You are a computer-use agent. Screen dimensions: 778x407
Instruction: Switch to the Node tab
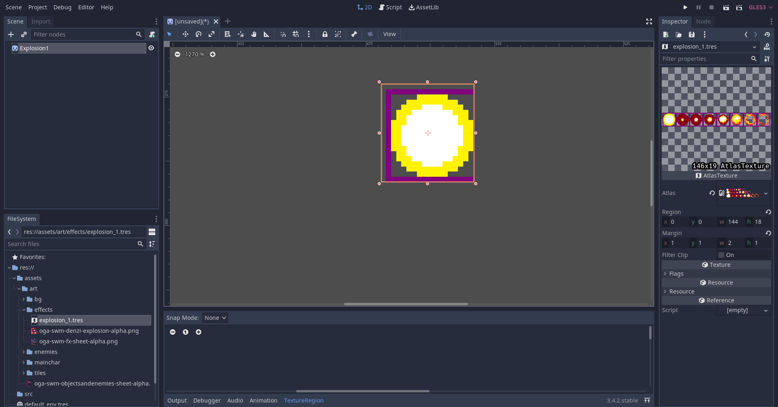tap(703, 21)
